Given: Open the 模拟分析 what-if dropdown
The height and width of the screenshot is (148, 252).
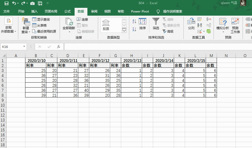Looking at the screenshot, I should 223,32.
